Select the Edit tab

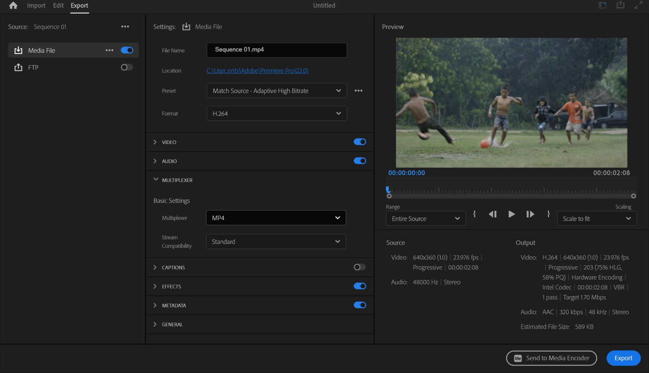(x=58, y=5)
